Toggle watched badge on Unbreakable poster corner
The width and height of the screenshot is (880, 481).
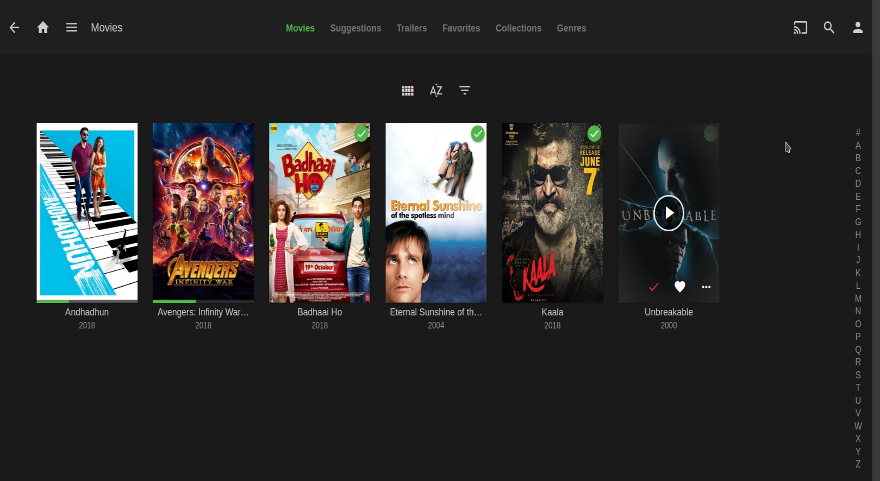710,134
